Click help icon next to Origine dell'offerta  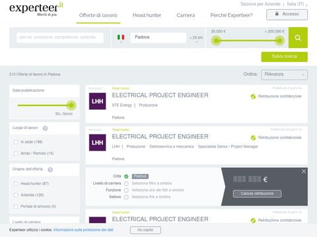tap(50, 169)
